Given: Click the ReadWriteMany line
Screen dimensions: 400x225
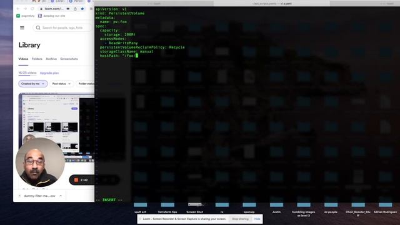Looking at the screenshot, I should click(121, 43).
